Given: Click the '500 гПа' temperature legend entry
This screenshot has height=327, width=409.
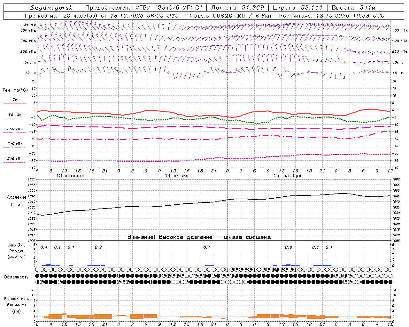Looking at the screenshot, I should (x=15, y=159).
